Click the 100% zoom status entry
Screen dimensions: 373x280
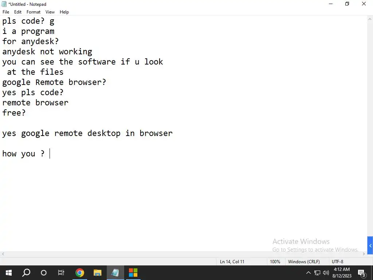tap(275, 261)
